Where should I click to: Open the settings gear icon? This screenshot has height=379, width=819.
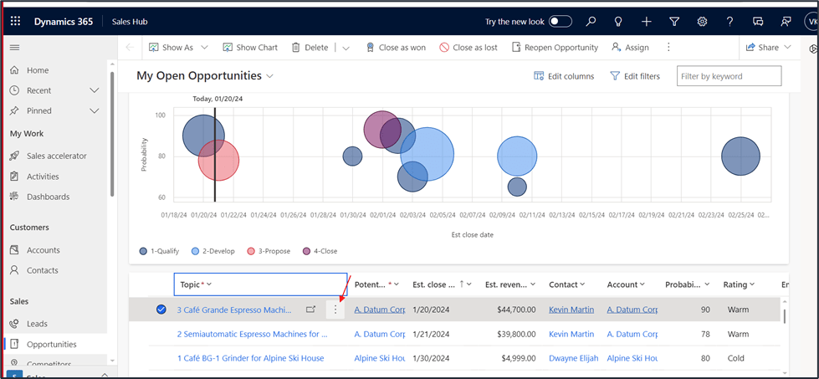[702, 21]
